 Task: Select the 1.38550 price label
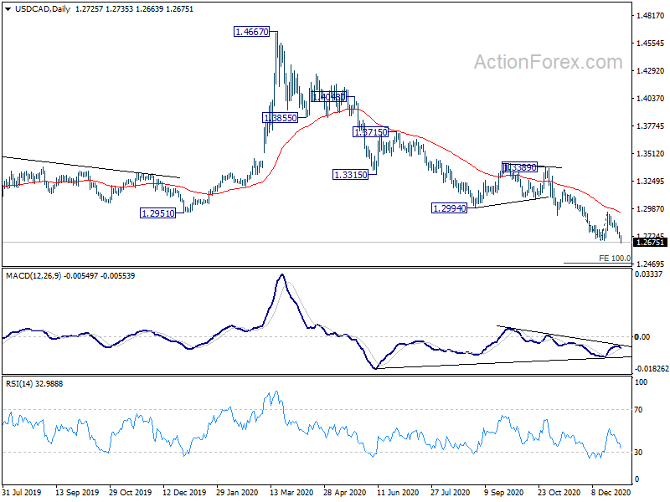[x=281, y=118]
